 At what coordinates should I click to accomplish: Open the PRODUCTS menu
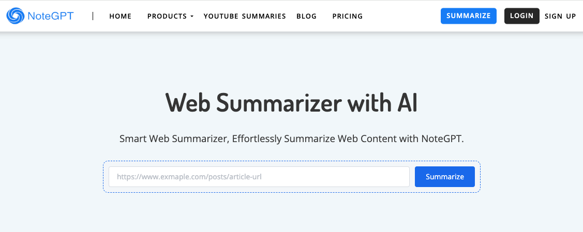[x=167, y=16]
